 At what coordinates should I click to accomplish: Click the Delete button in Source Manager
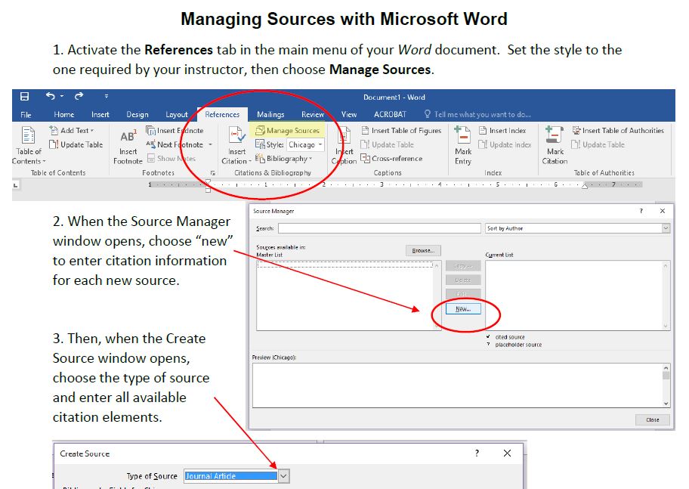pos(462,280)
